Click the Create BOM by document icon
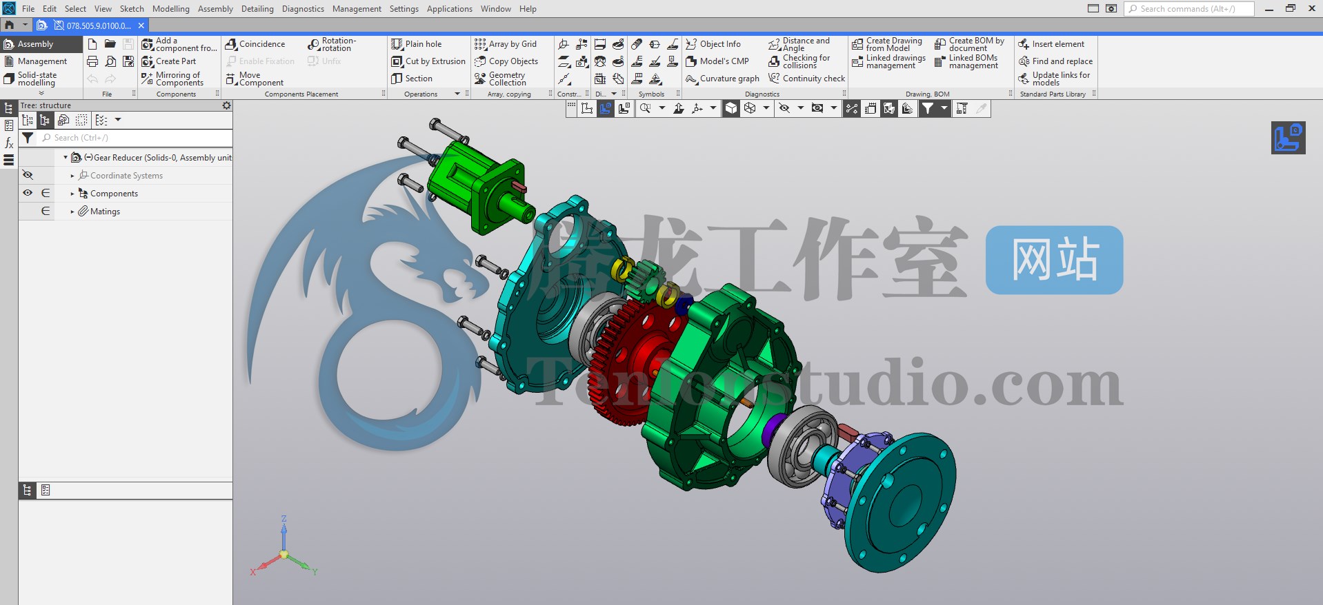 click(x=969, y=44)
